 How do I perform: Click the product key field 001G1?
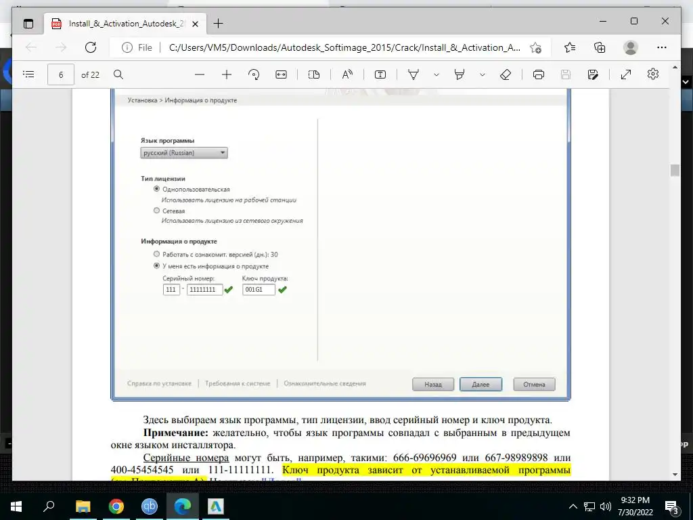click(259, 290)
